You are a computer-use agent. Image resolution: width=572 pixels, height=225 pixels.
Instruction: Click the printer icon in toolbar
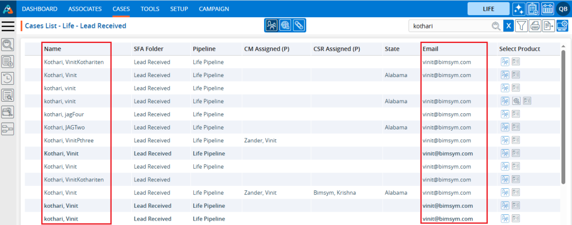[535, 26]
